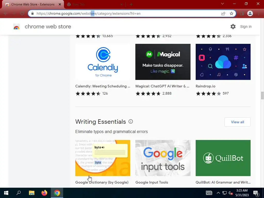264x198 pixels.
Task: Click the Chrome Web Store rainbow logo
Action: tap(16, 27)
